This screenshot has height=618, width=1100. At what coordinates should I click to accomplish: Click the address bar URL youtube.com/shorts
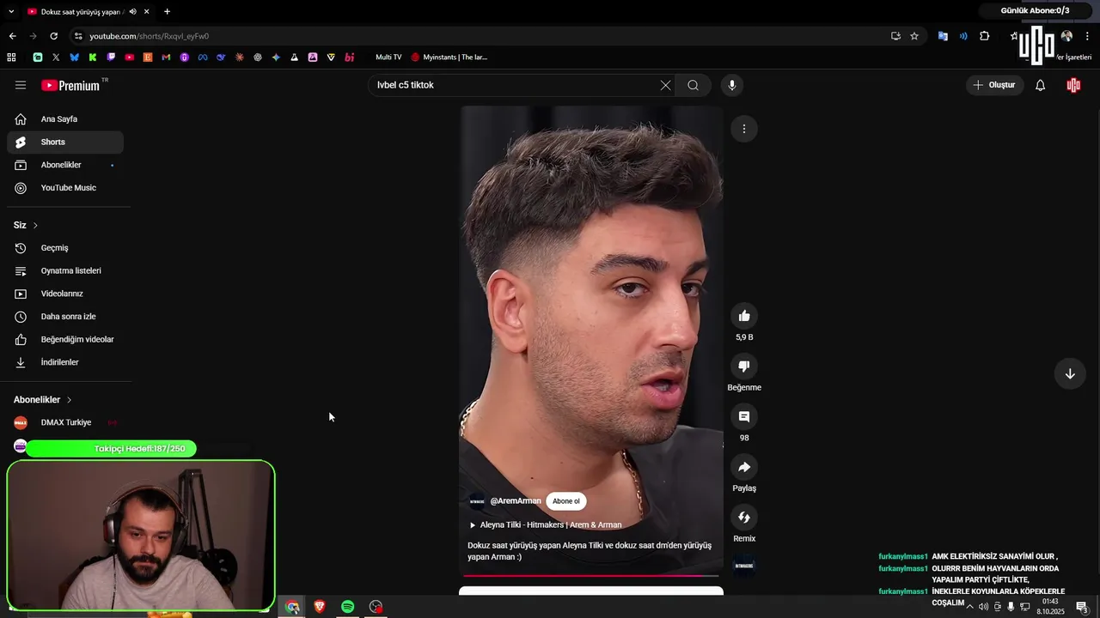coord(149,36)
